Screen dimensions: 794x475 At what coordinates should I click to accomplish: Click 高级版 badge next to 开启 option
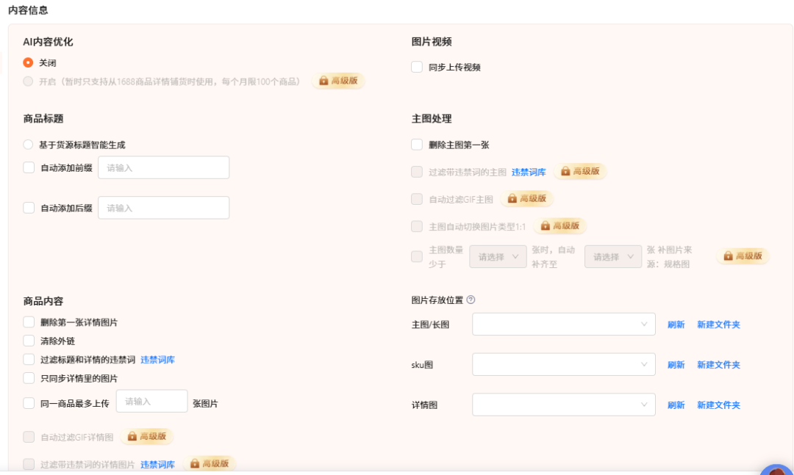[338, 81]
